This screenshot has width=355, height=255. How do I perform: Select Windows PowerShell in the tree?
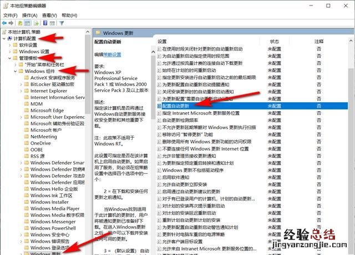coord(53,228)
